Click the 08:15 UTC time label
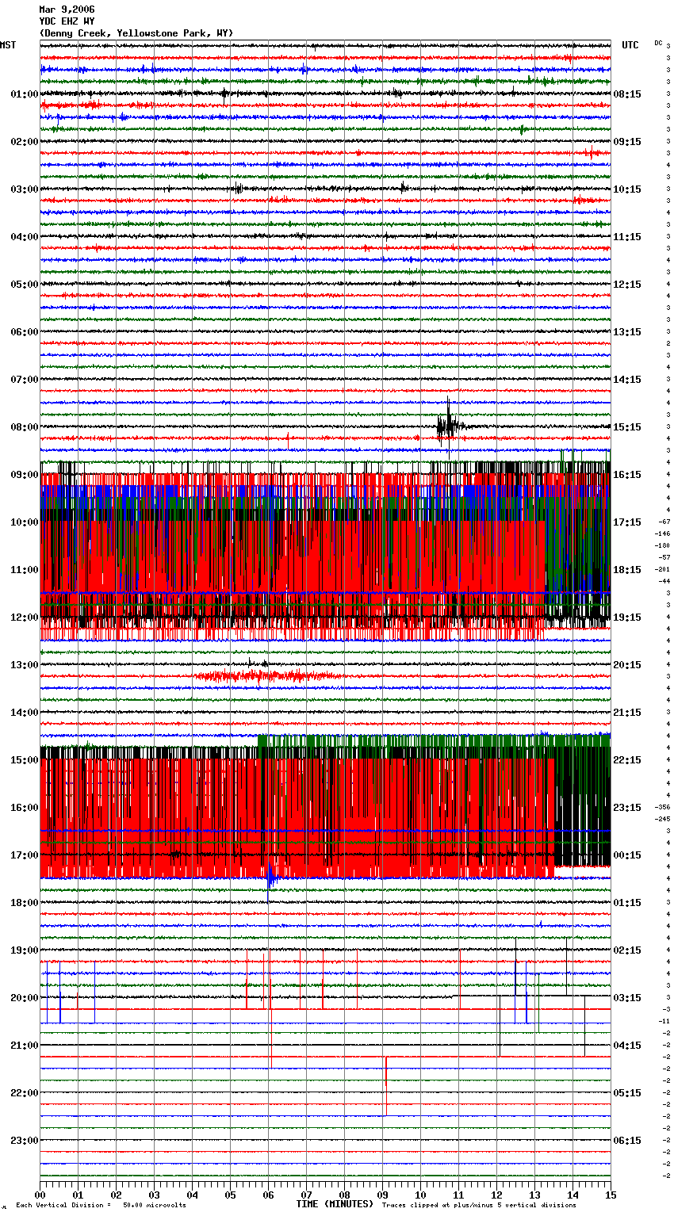 coord(627,94)
